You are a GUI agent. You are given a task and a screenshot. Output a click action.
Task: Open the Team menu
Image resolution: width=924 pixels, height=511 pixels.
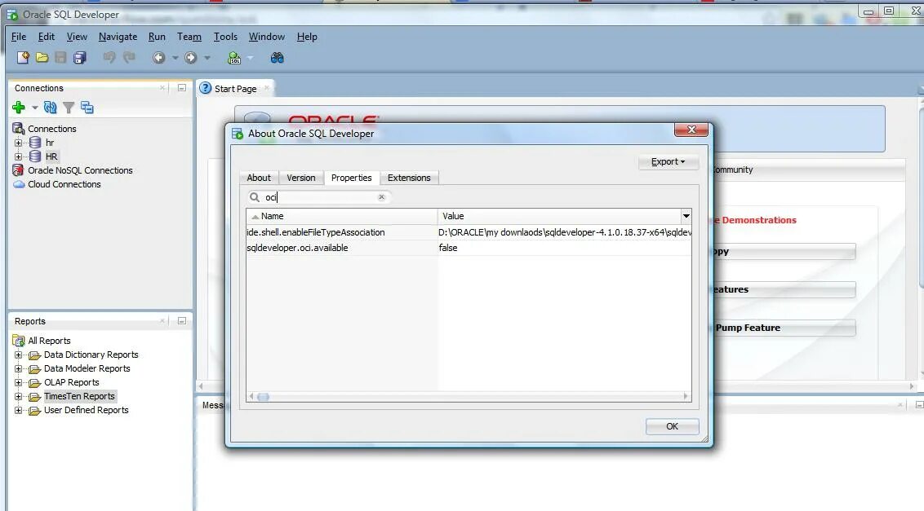189,37
